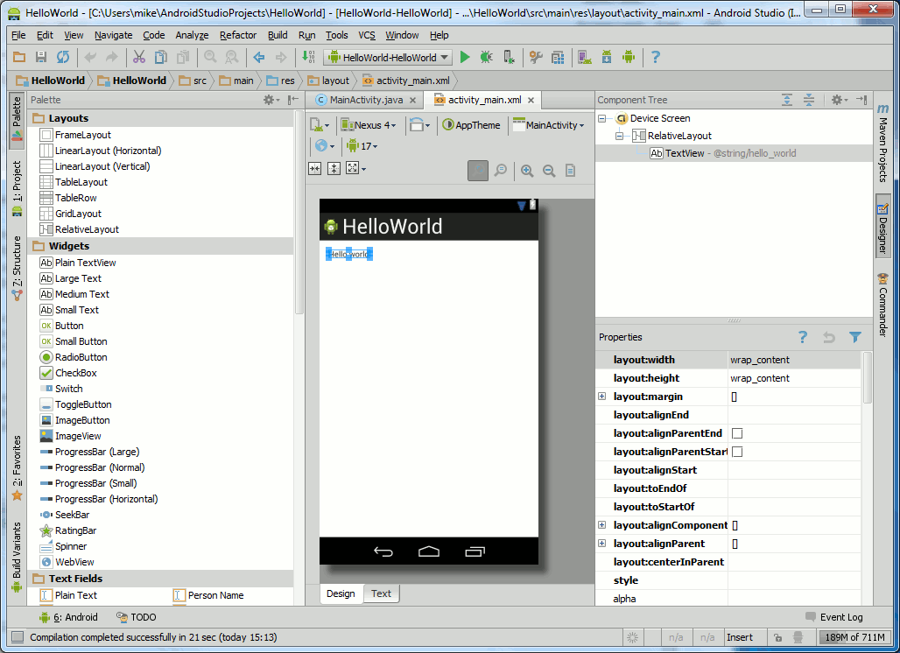This screenshot has width=900, height=653.
Task: Click the Make Project build icon
Action: pos(308,57)
